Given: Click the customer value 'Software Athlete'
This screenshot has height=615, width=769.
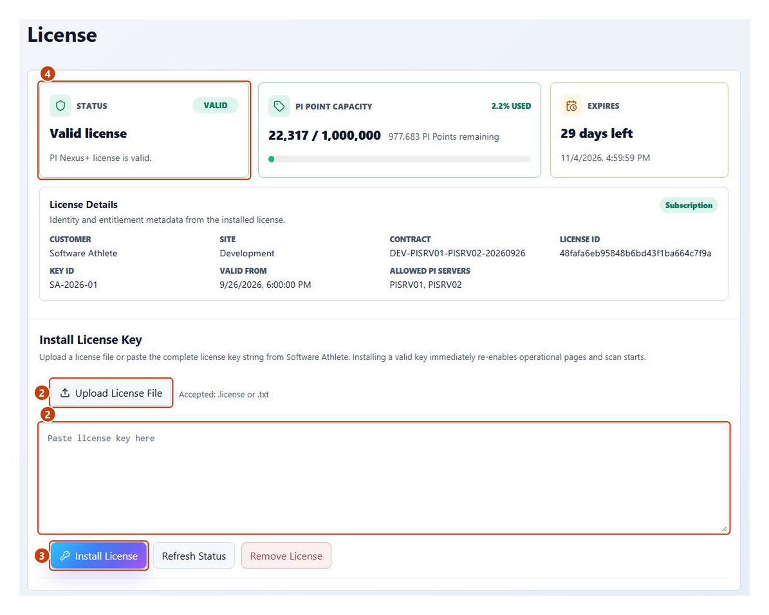Looking at the screenshot, I should (x=84, y=253).
